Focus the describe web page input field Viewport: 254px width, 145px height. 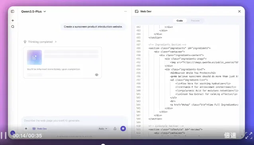[74, 121]
